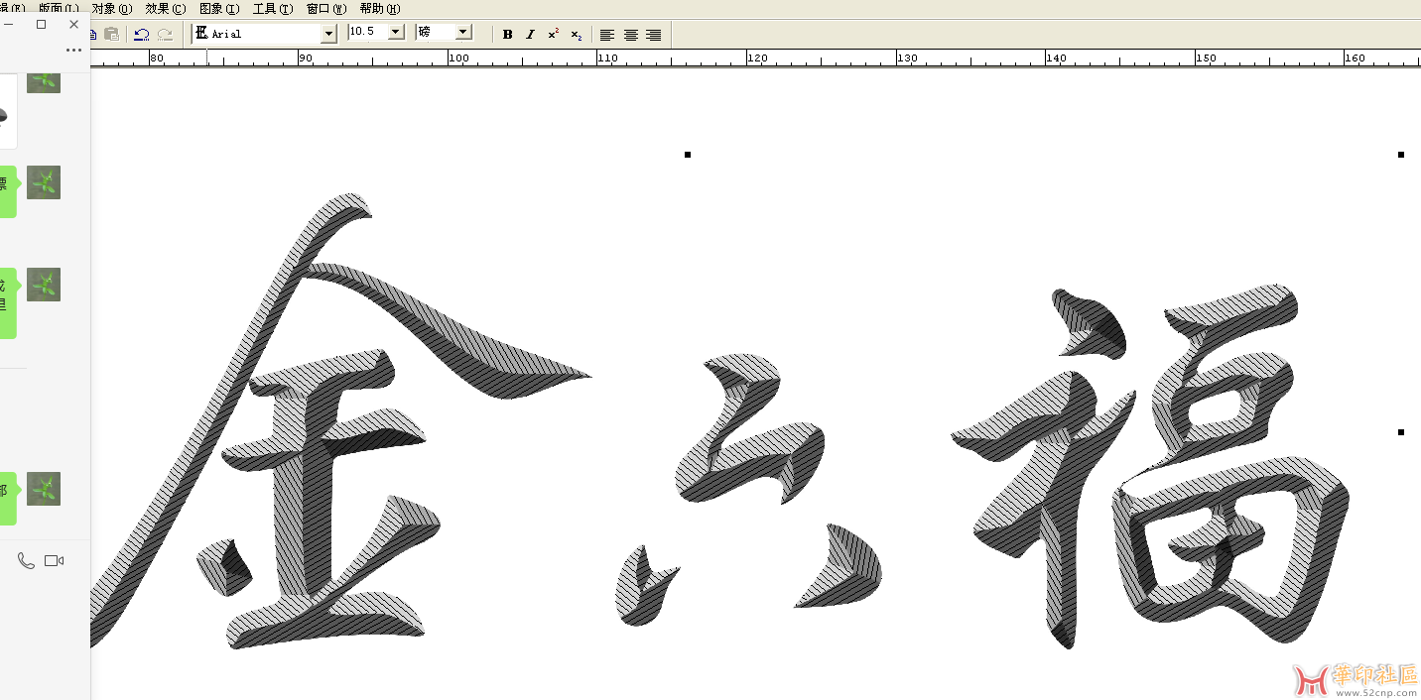Start a video call in chat
The height and width of the screenshot is (700, 1421).
tap(55, 561)
